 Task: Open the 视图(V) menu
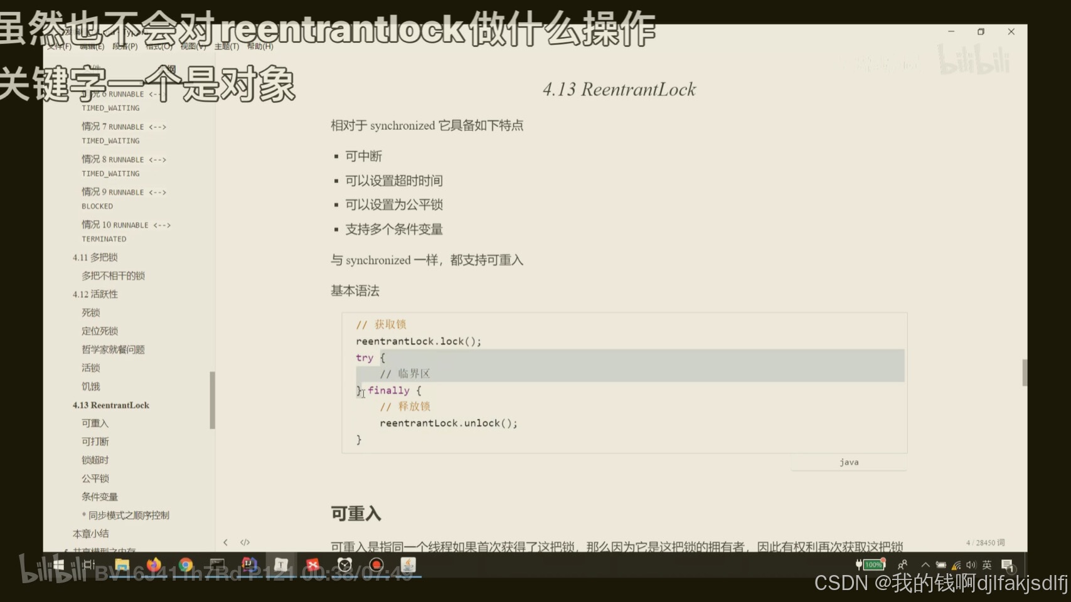(x=193, y=46)
